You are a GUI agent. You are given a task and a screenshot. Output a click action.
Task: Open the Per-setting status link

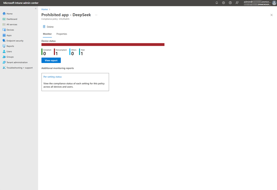click(52, 77)
